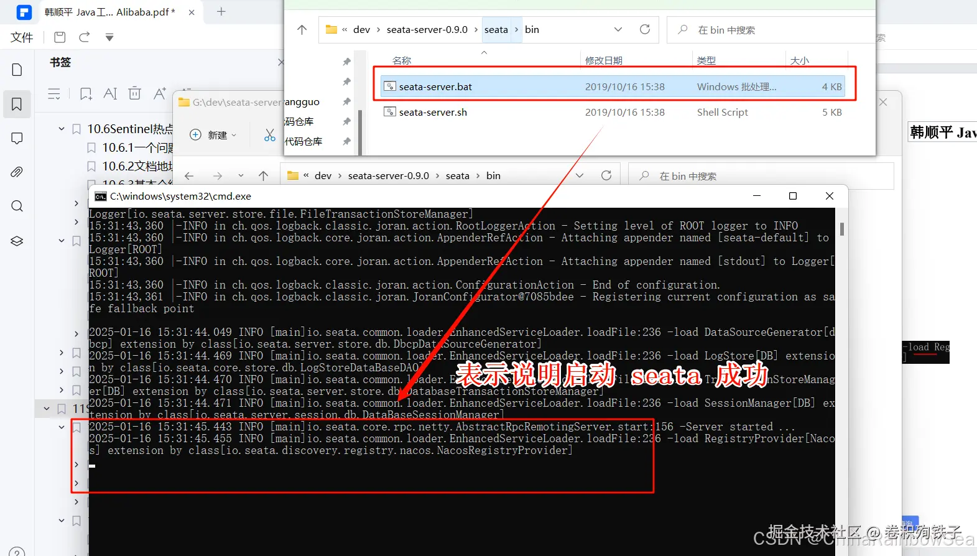This screenshot has width=977, height=556.
Task: Open the layers sidebar panel
Action: [17, 241]
